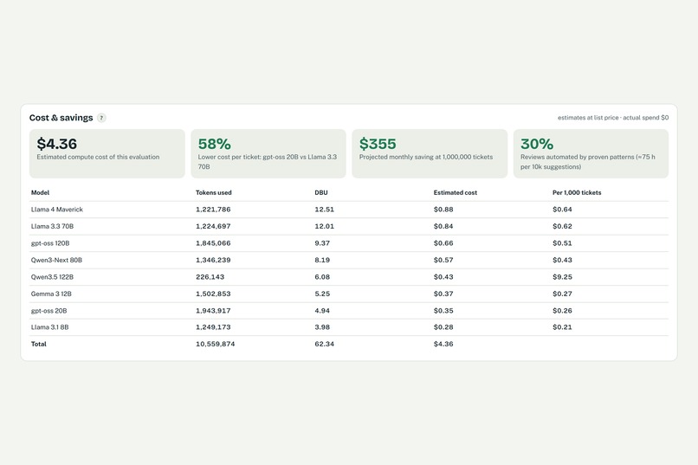The height and width of the screenshot is (465, 698).
Task: Select the gpt-oss 20B model name
Action: tap(49, 311)
